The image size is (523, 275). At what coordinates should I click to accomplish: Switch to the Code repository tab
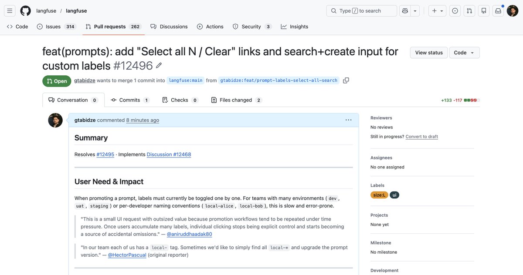[17, 27]
